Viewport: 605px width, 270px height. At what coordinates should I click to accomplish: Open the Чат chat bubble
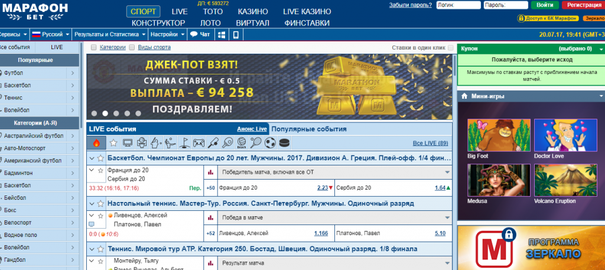tap(200, 34)
